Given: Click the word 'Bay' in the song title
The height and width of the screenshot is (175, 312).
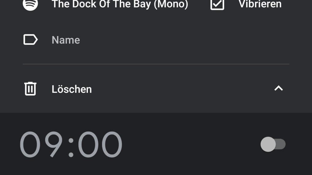Looking at the screenshot, I should [142, 4].
